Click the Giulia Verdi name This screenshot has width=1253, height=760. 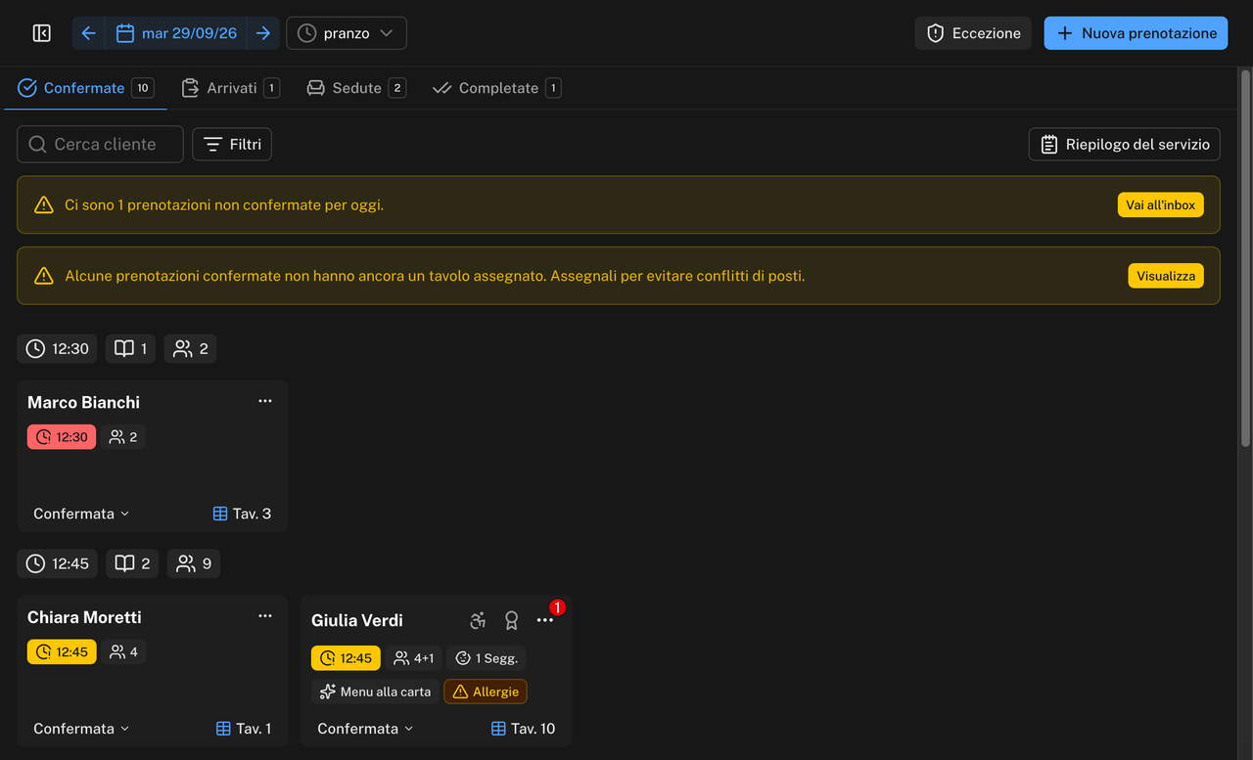click(357, 620)
